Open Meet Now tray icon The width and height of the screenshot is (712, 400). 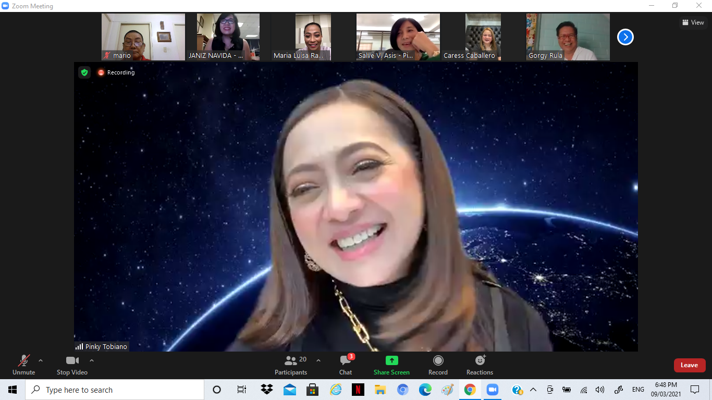550,390
